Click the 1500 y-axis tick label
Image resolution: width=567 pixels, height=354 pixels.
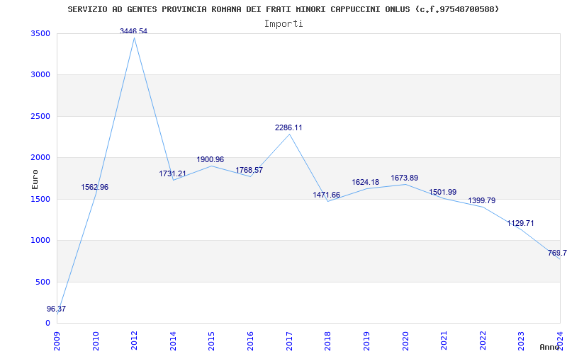[x=40, y=199]
